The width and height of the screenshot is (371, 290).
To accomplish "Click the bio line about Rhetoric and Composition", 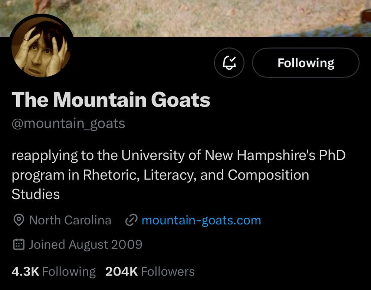I will [160, 175].
